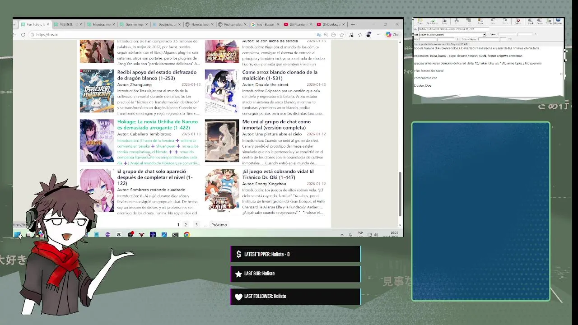
Task: Switch to the 'Doujinsha' browser tab
Action: [167, 24]
